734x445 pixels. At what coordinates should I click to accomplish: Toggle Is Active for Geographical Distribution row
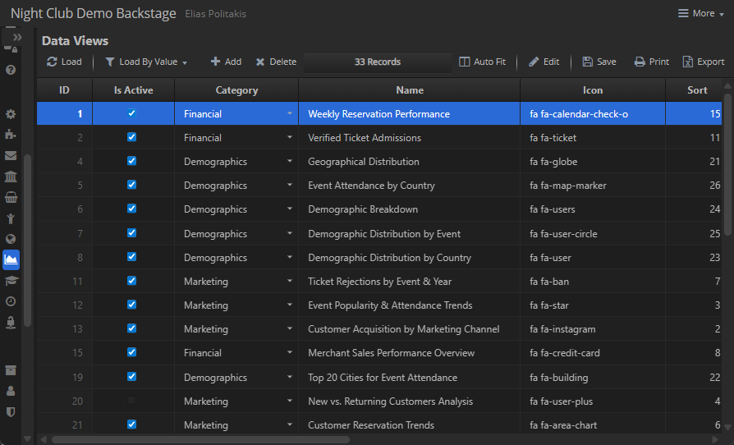tap(131, 162)
